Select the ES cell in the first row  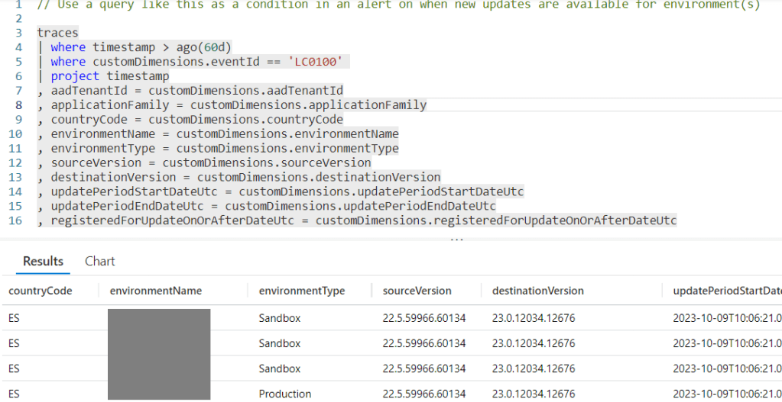point(14,317)
